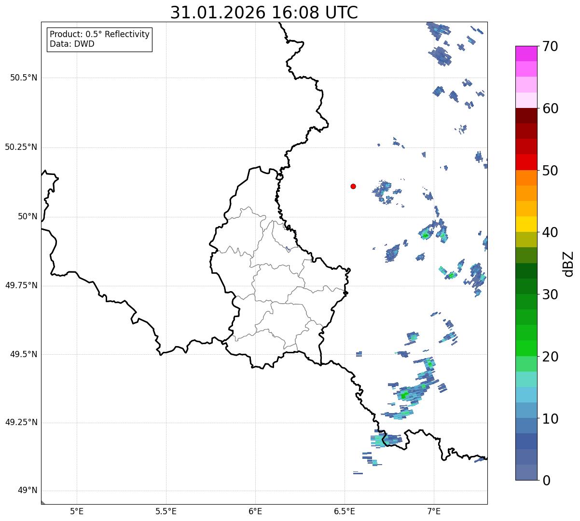Click the 5.5°E longitude label
This screenshot has height=521, width=580.
[x=166, y=511]
